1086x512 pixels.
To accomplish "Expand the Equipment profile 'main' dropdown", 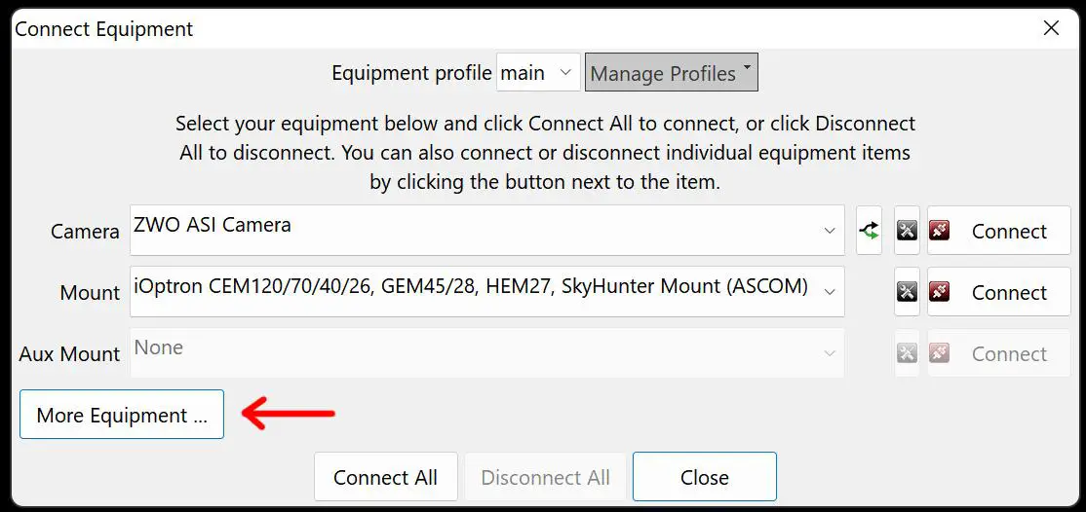I will point(538,73).
